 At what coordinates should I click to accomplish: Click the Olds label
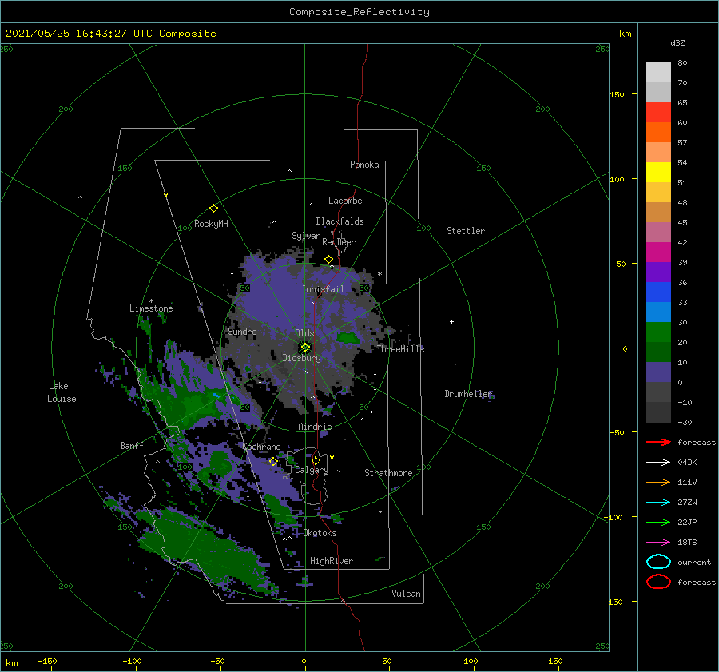[x=304, y=333]
